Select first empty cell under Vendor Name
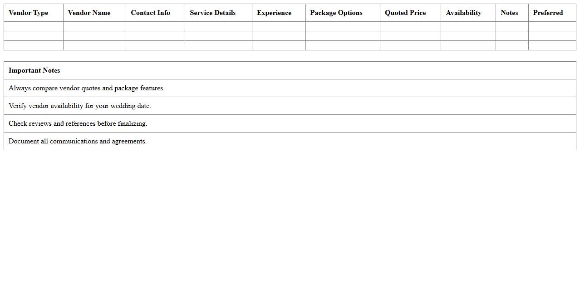This screenshot has height=295, width=580. (x=94, y=26)
